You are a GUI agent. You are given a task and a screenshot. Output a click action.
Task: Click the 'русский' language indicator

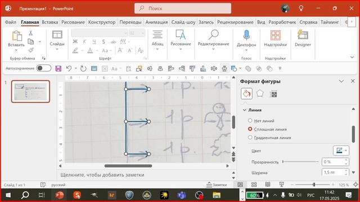[x=58, y=185]
